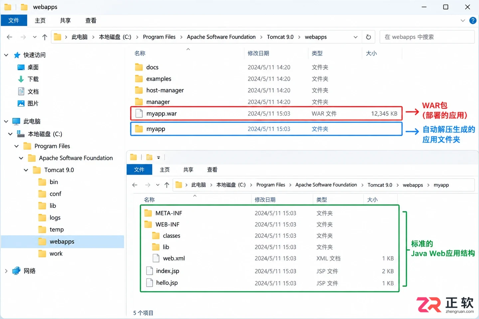Open the Home (主页) tab in myapp window

pyautogui.click(x=165, y=169)
